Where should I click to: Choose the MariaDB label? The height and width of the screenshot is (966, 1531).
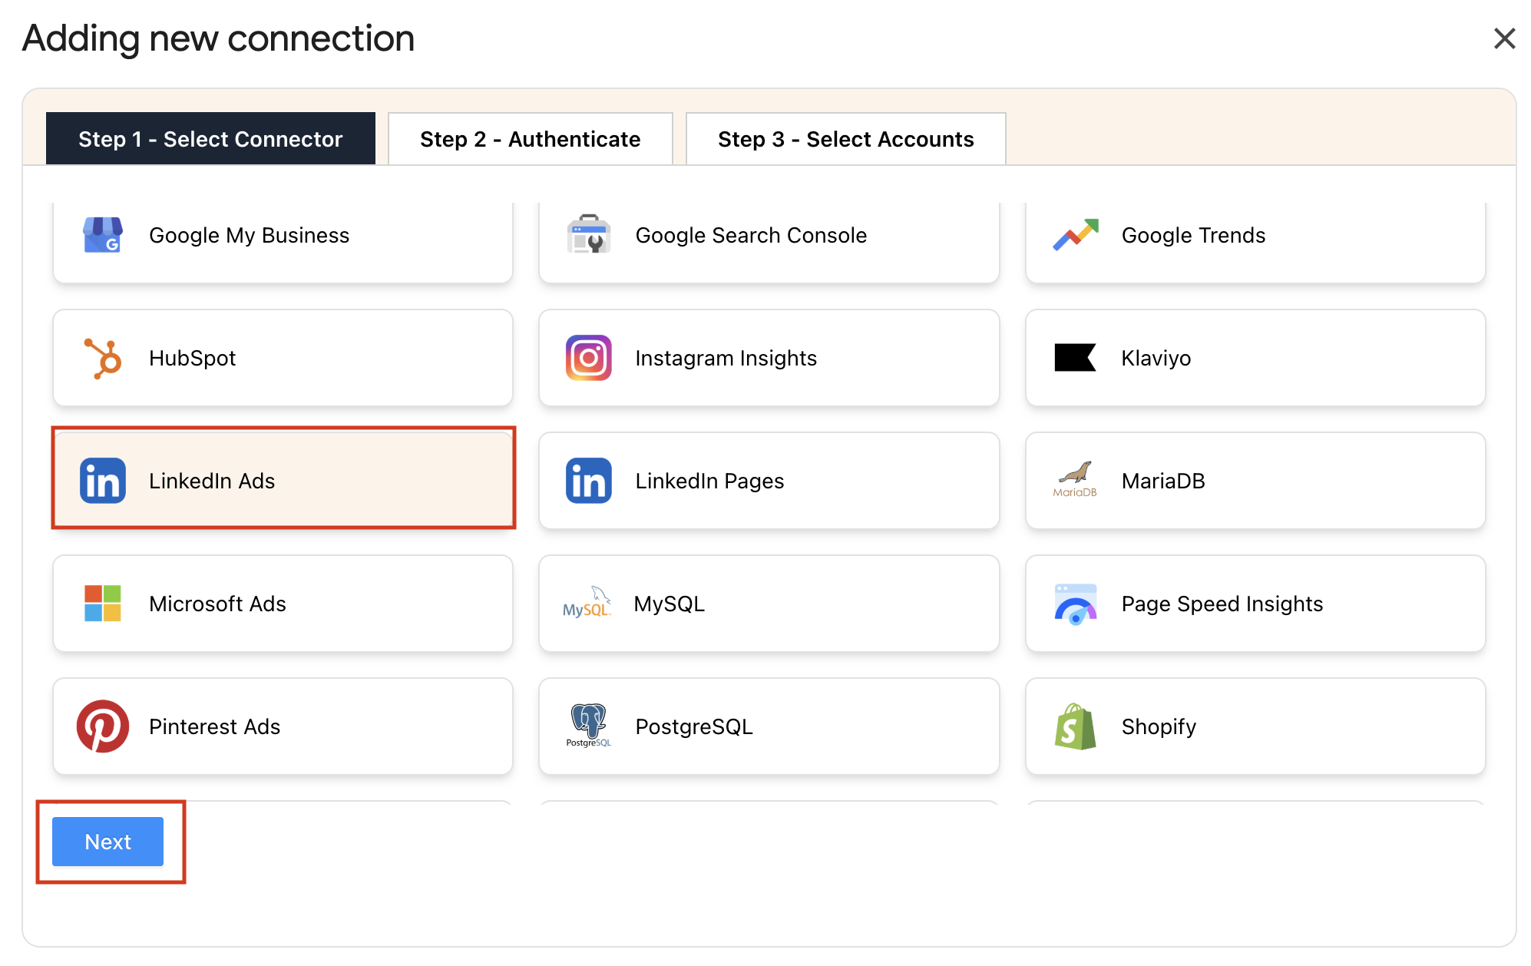(x=1163, y=481)
